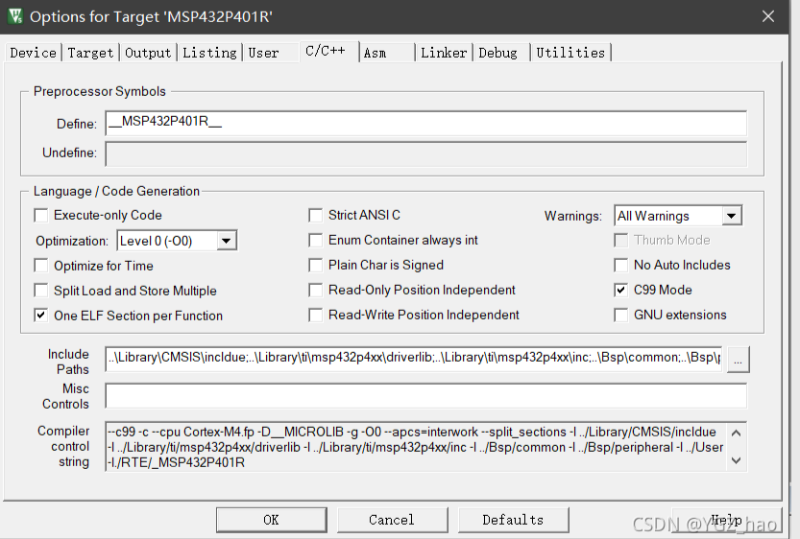Confirm settings with OK button
Viewport: 800px width, 539px height.
click(x=272, y=520)
